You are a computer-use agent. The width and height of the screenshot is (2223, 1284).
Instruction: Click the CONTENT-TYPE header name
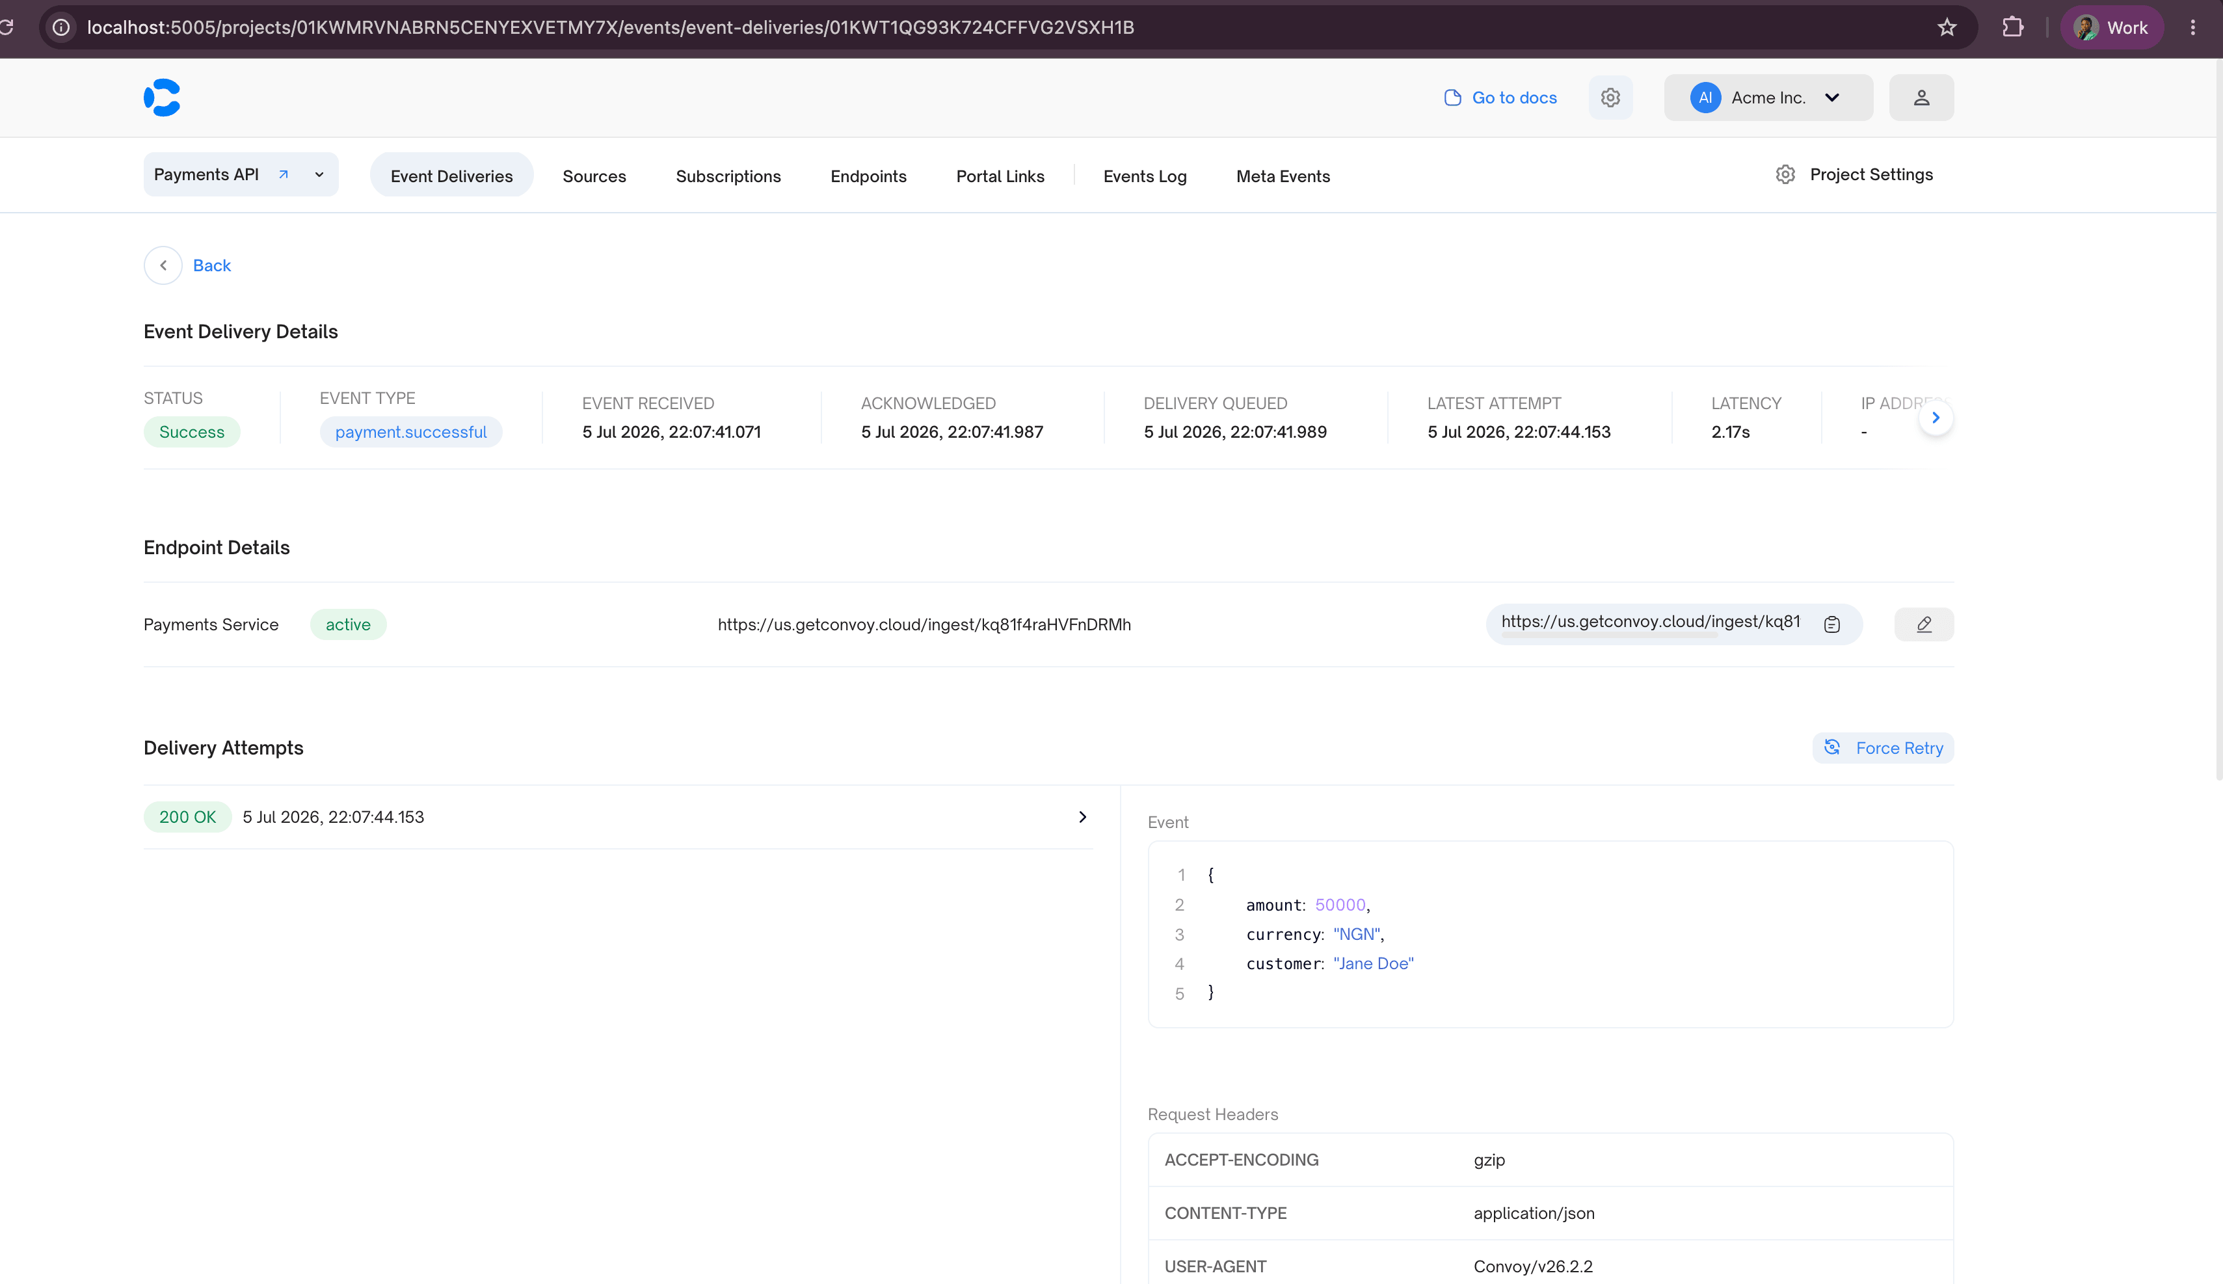click(1225, 1214)
